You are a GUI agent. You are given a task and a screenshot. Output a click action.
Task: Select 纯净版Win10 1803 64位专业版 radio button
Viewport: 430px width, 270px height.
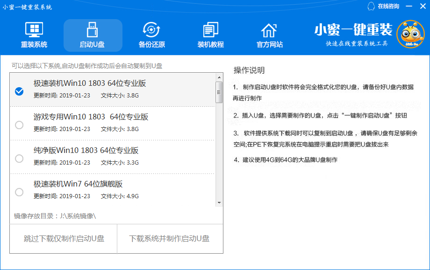tap(19, 158)
